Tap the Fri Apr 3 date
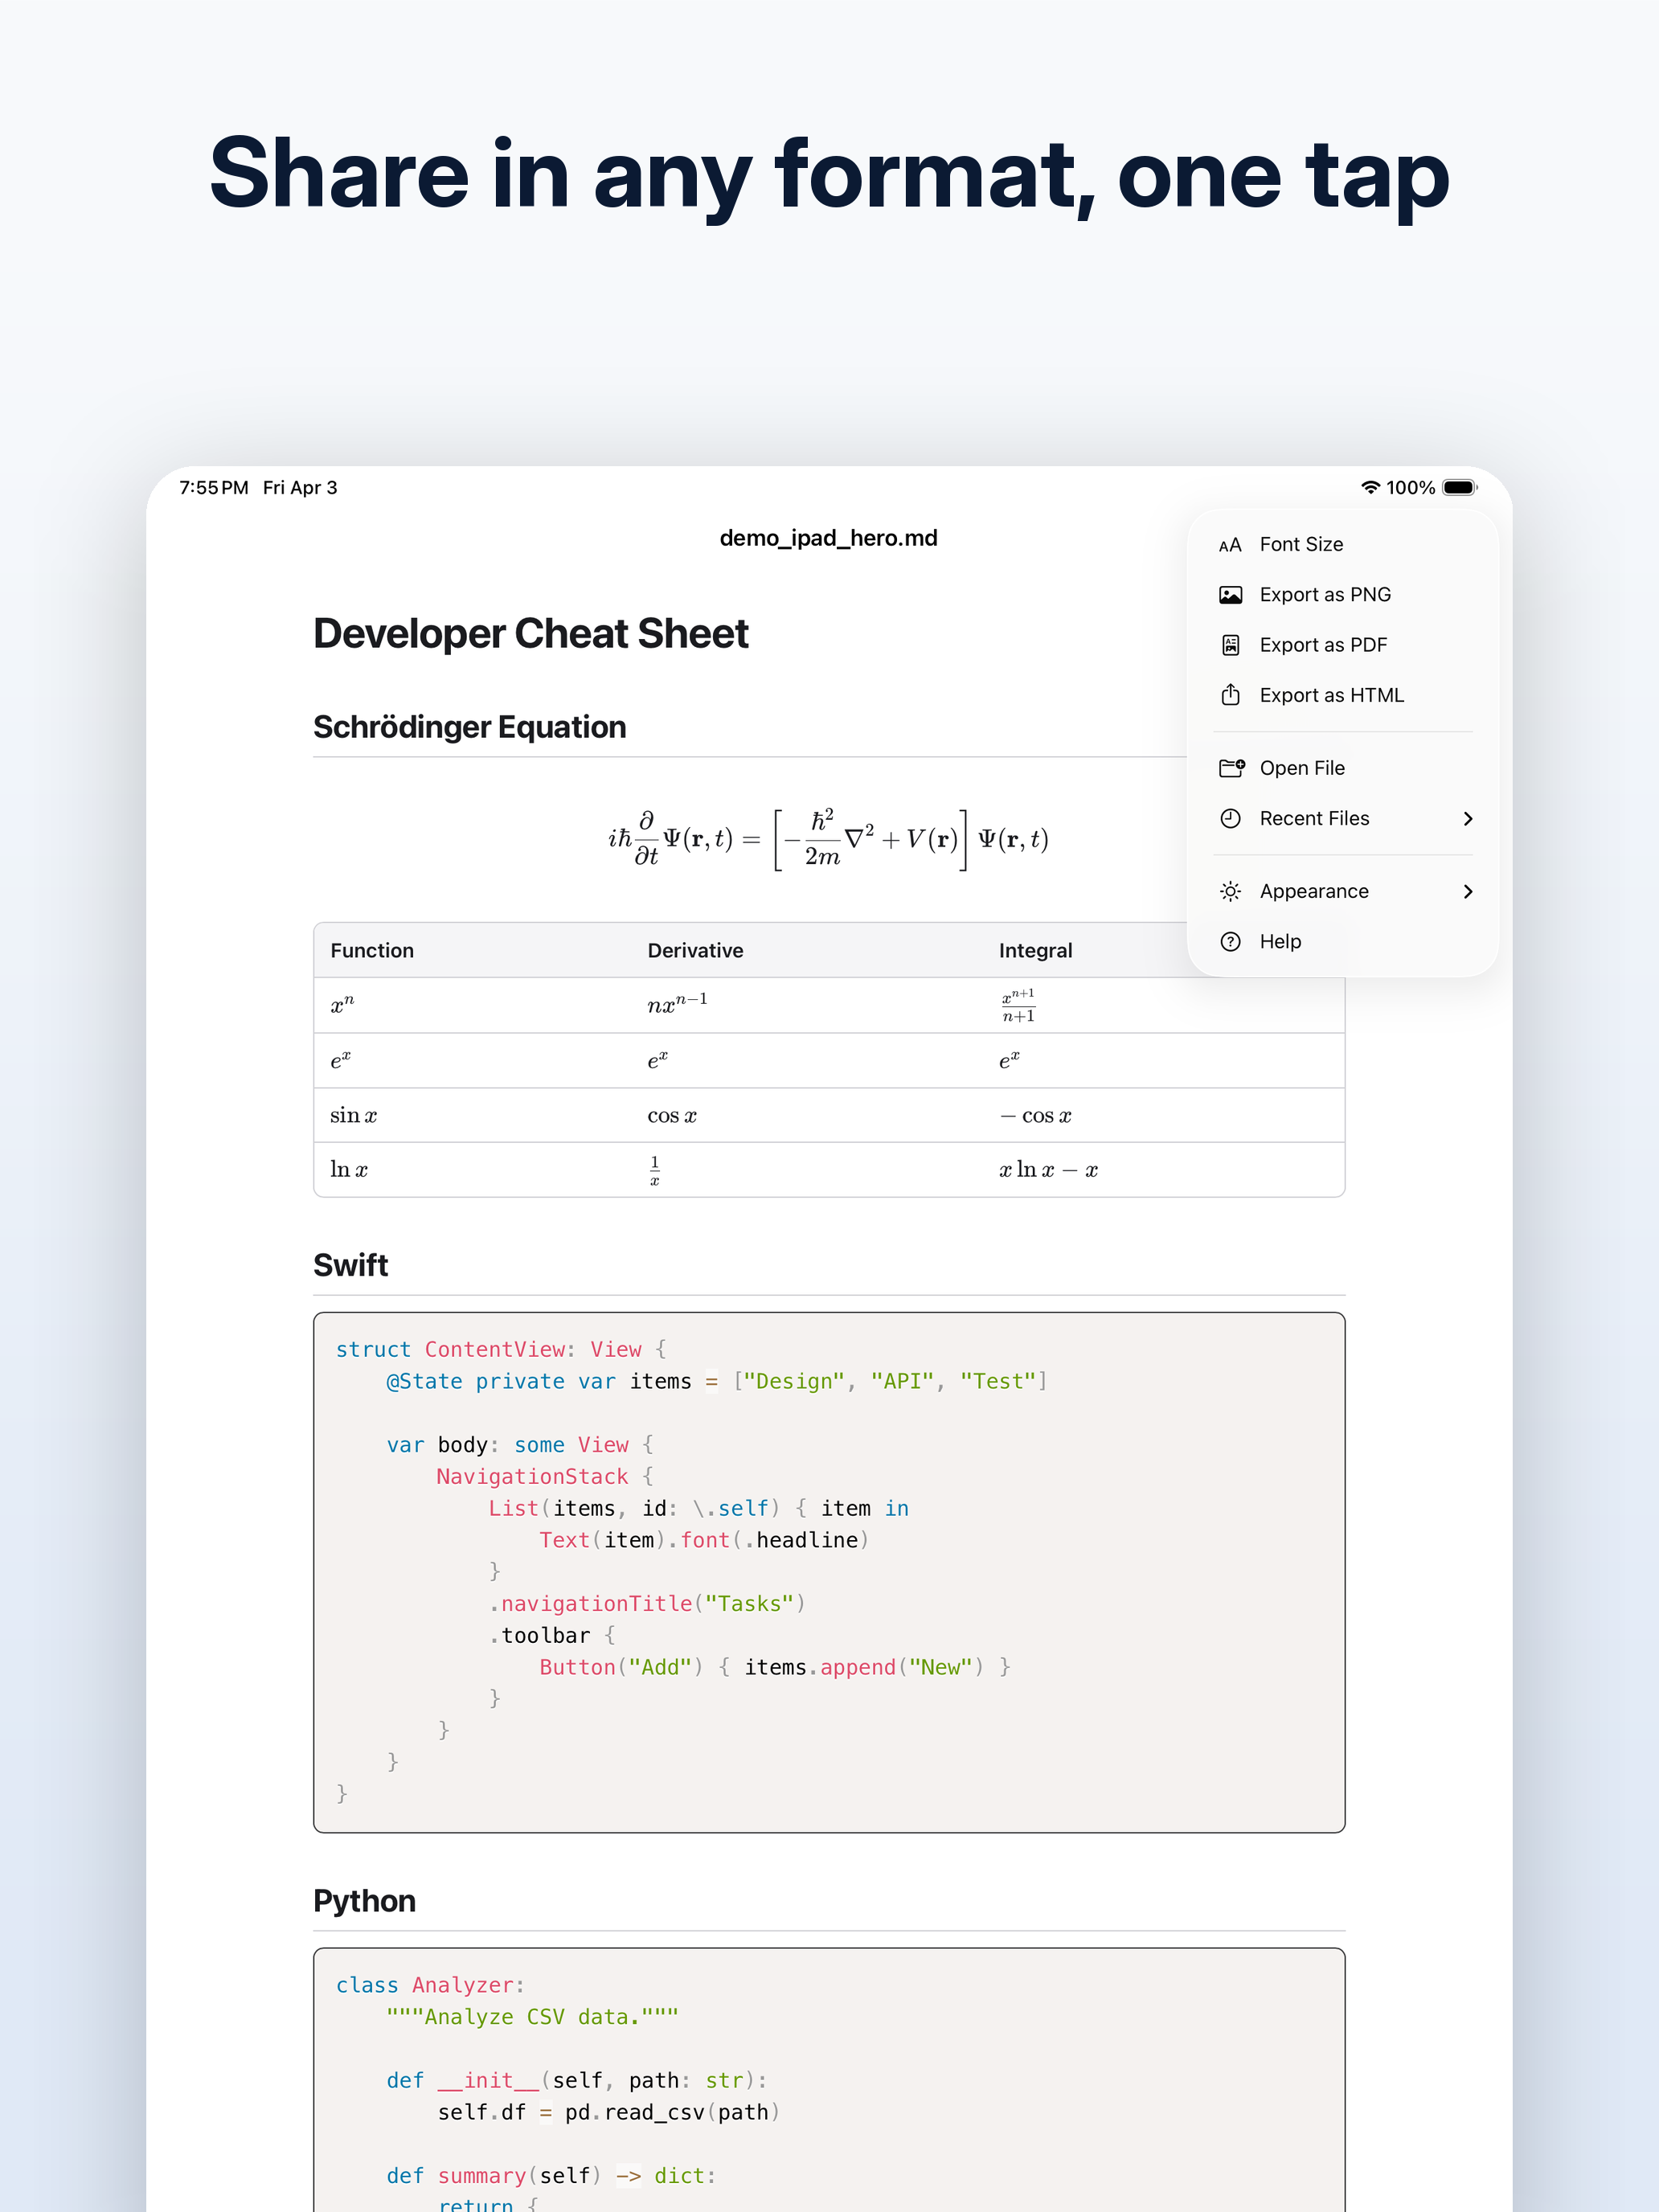 click(300, 487)
